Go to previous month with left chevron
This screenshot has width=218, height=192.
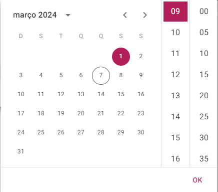[x=125, y=15]
